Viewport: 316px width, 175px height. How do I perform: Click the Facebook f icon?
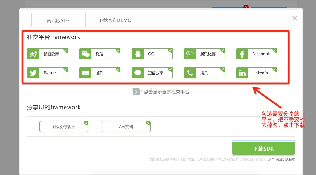click(x=242, y=54)
